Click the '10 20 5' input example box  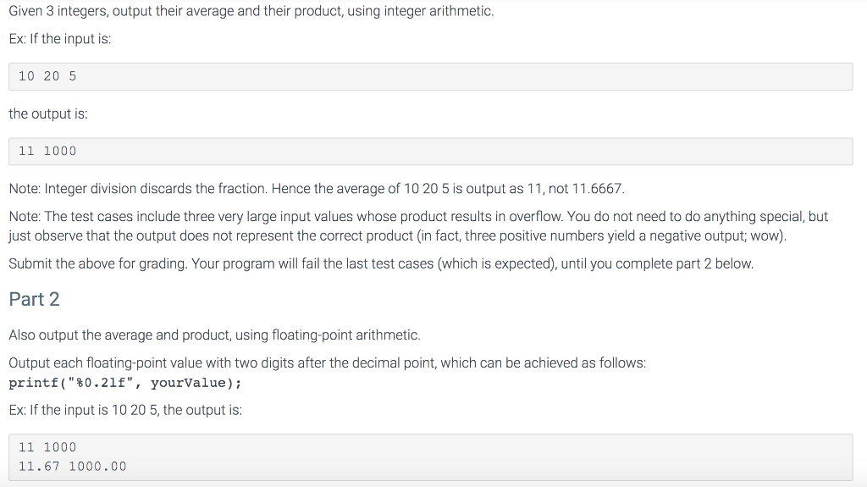(431, 76)
